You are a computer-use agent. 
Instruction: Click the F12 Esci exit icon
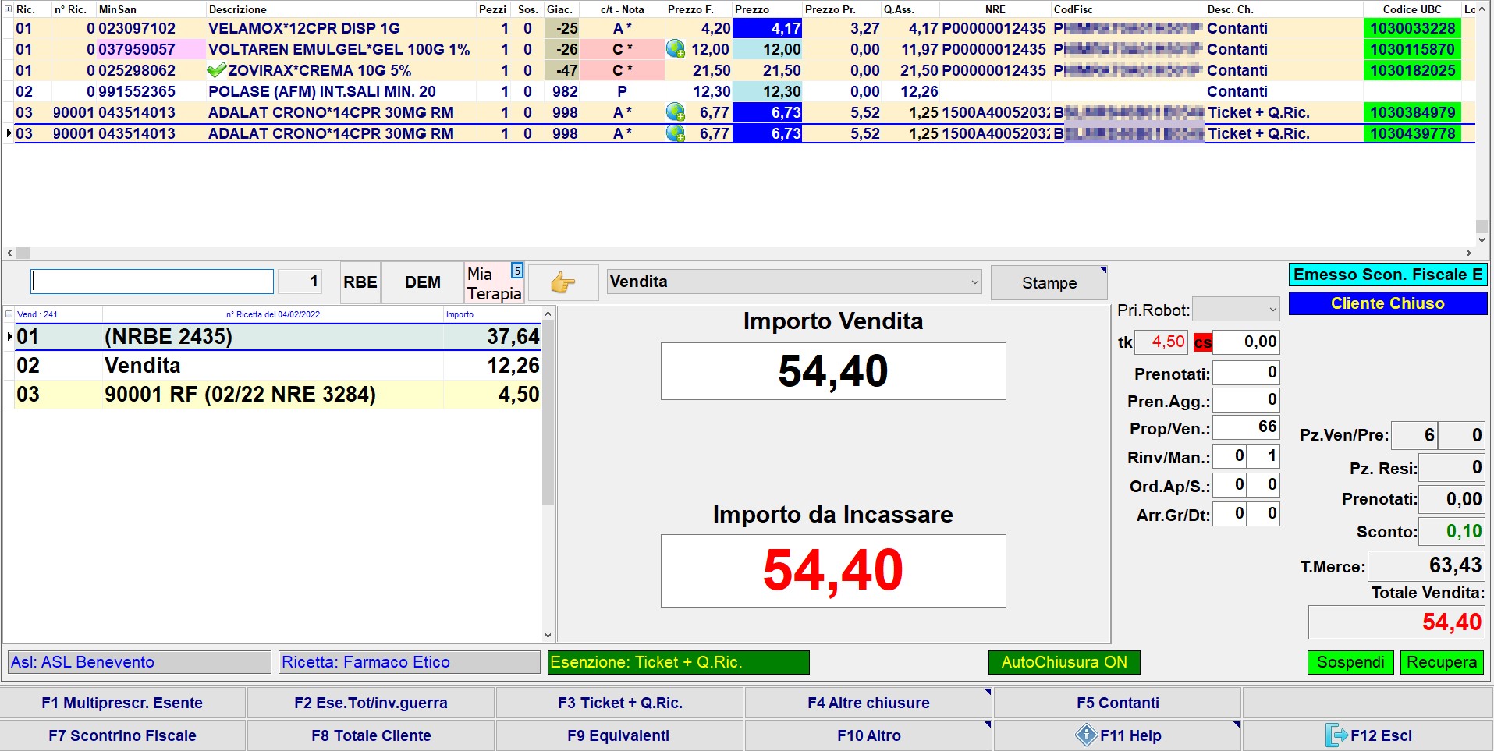point(1336,735)
